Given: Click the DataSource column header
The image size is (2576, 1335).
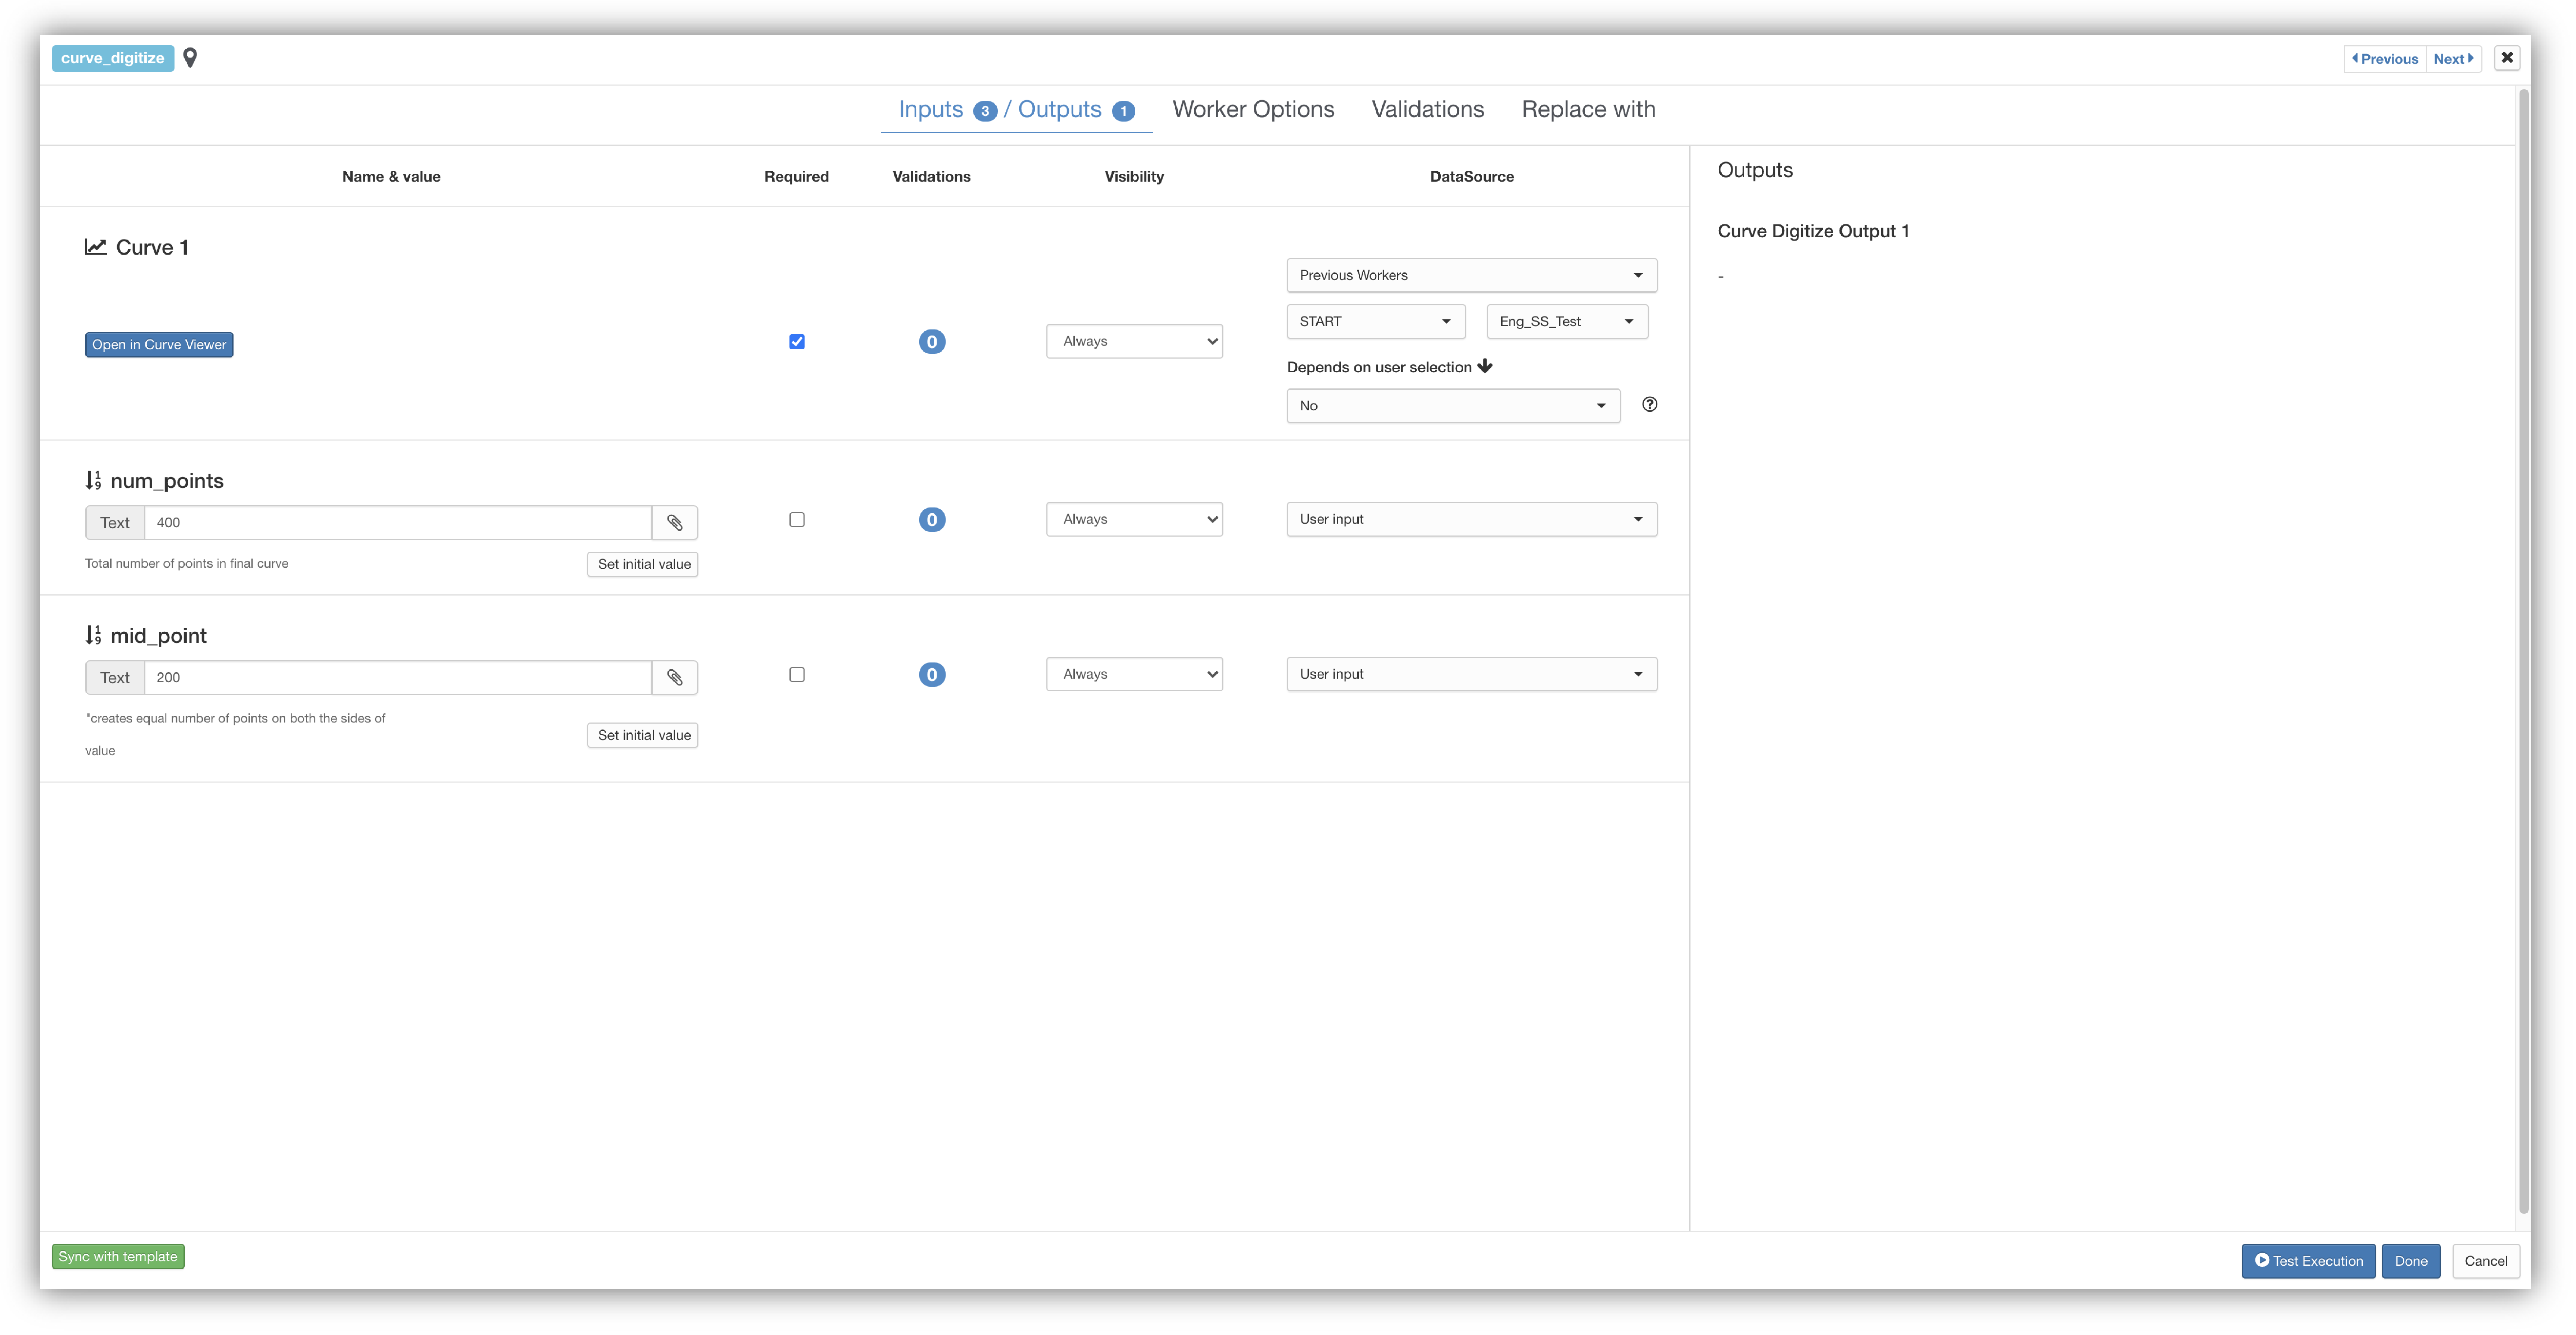Looking at the screenshot, I should [x=1472, y=177].
